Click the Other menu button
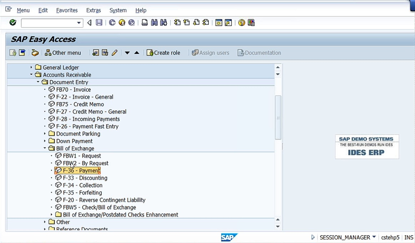This screenshot has height=243, width=415. point(63,53)
